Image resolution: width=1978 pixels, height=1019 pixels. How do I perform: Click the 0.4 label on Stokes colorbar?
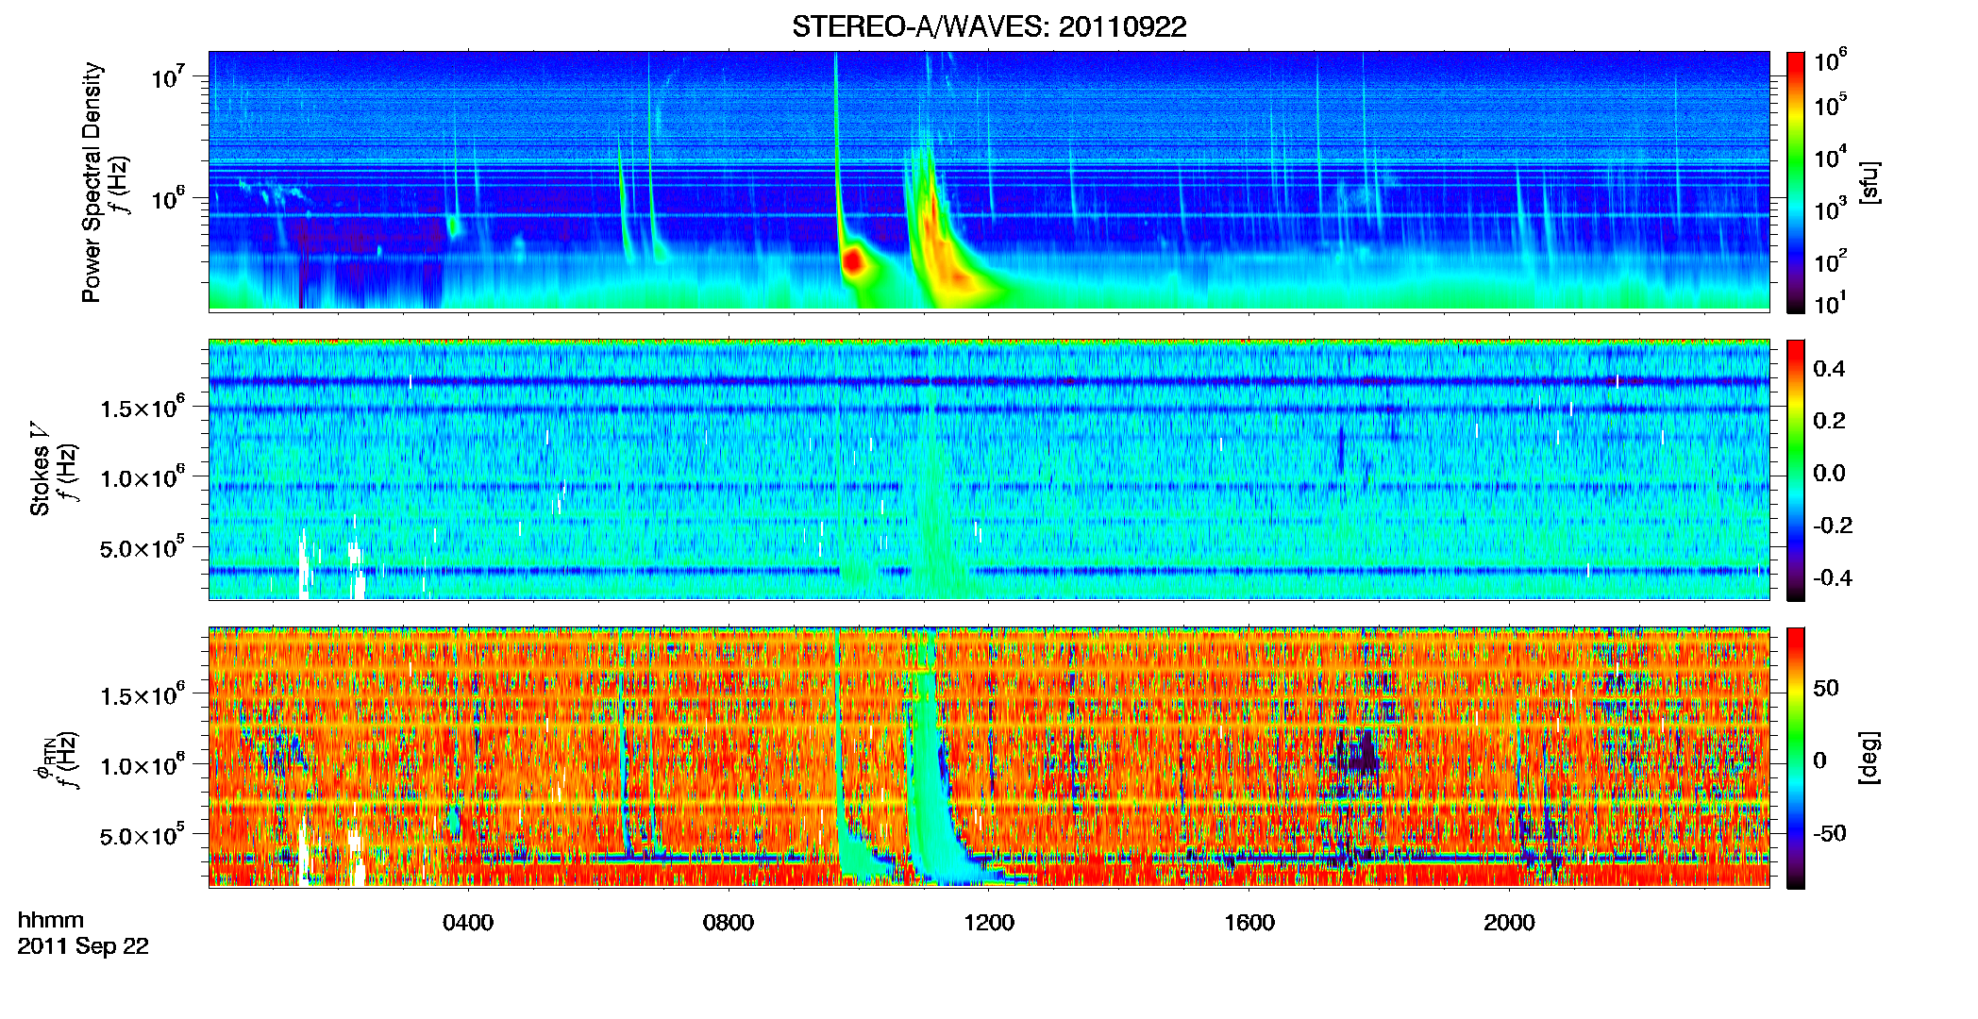(1829, 369)
